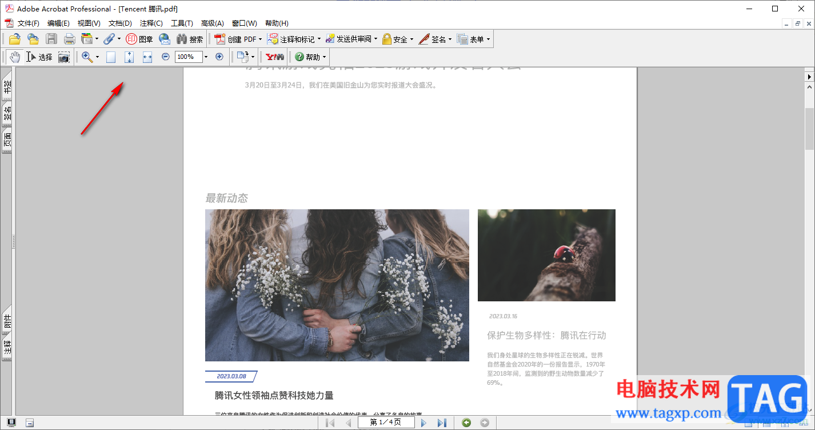Click the zoom percentage input field

pyautogui.click(x=189, y=57)
